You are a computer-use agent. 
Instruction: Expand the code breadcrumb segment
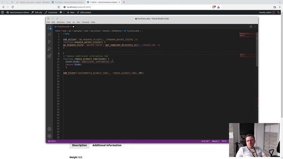86,31
